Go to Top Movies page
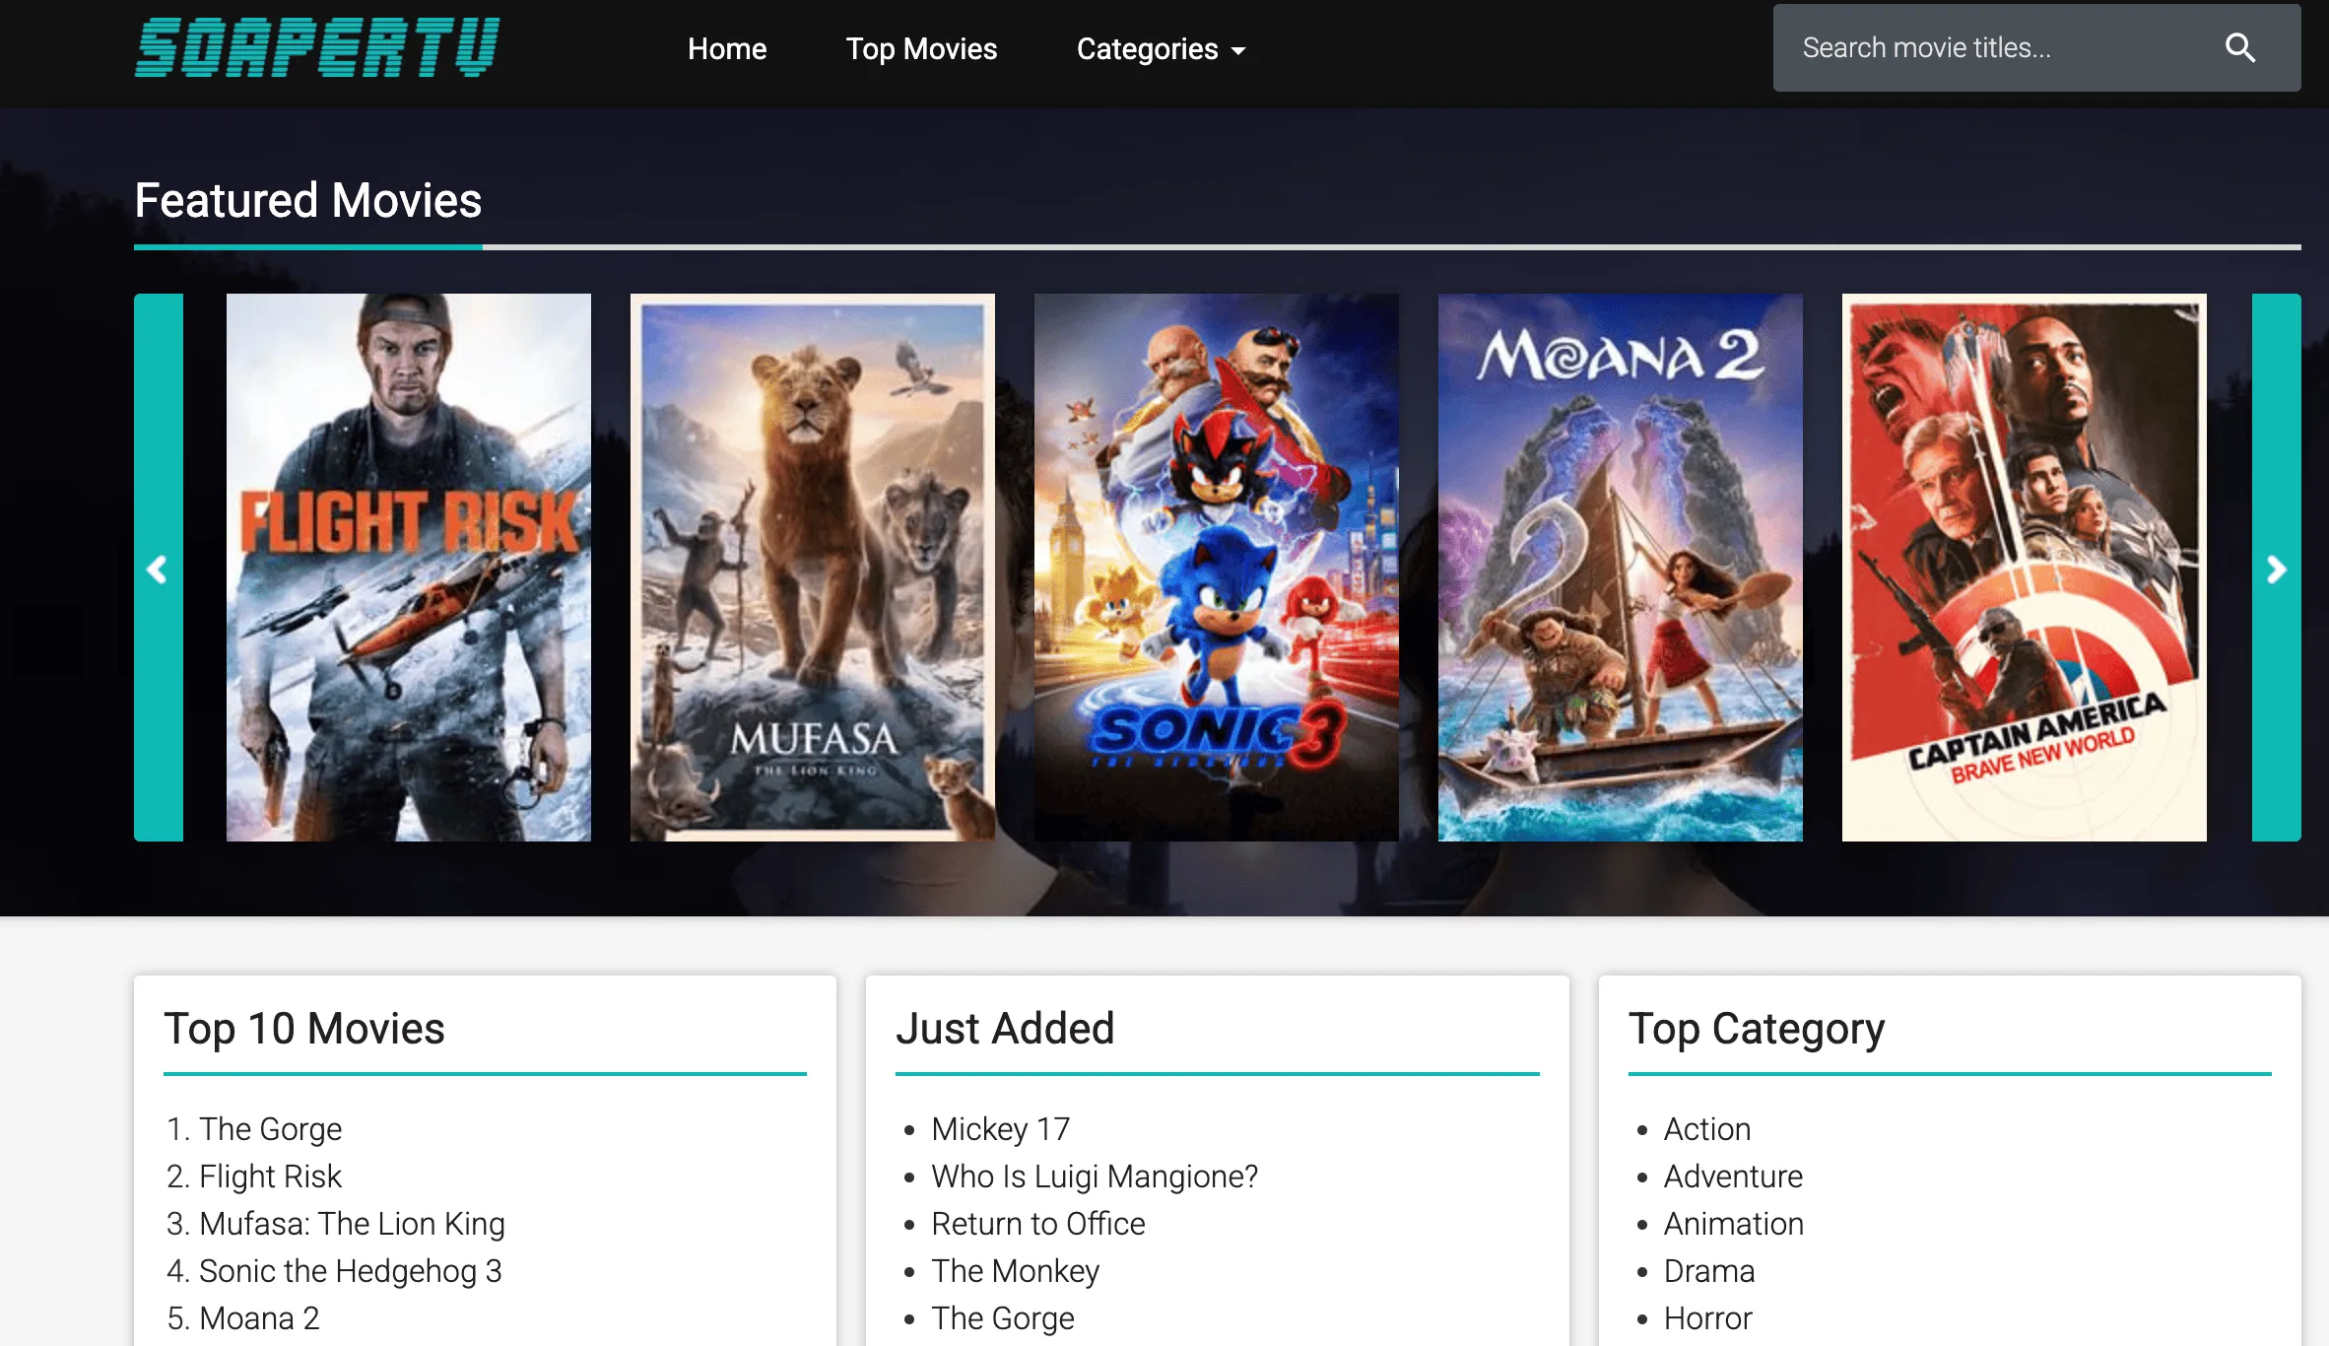Image resolution: width=2329 pixels, height=1346 pixels. coord(921,49)
